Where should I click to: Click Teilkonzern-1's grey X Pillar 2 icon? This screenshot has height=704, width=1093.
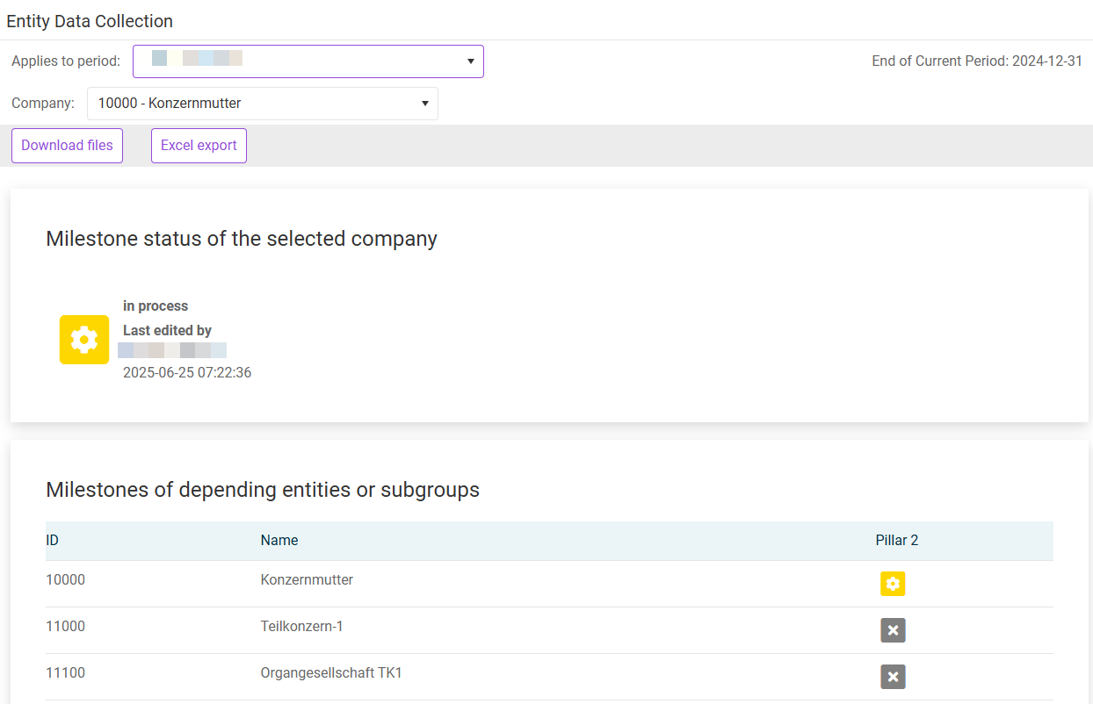pyautogui.click(x=893, y=630)
